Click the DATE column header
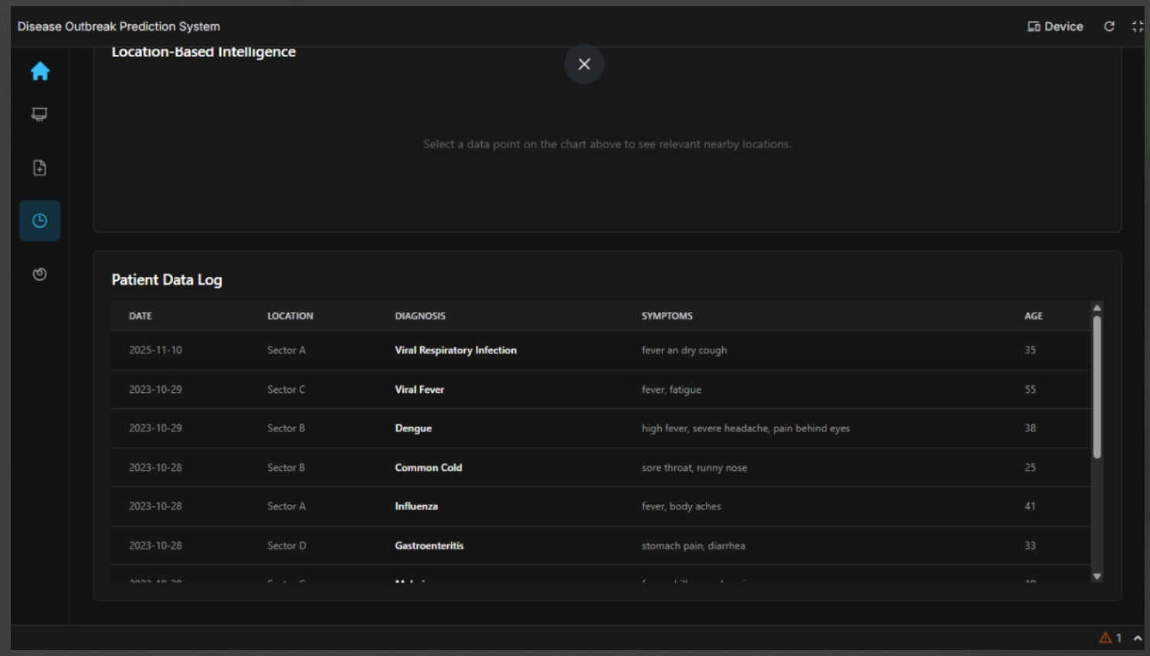This screenshot has height=656, width=1150. [x=141, y=316]
